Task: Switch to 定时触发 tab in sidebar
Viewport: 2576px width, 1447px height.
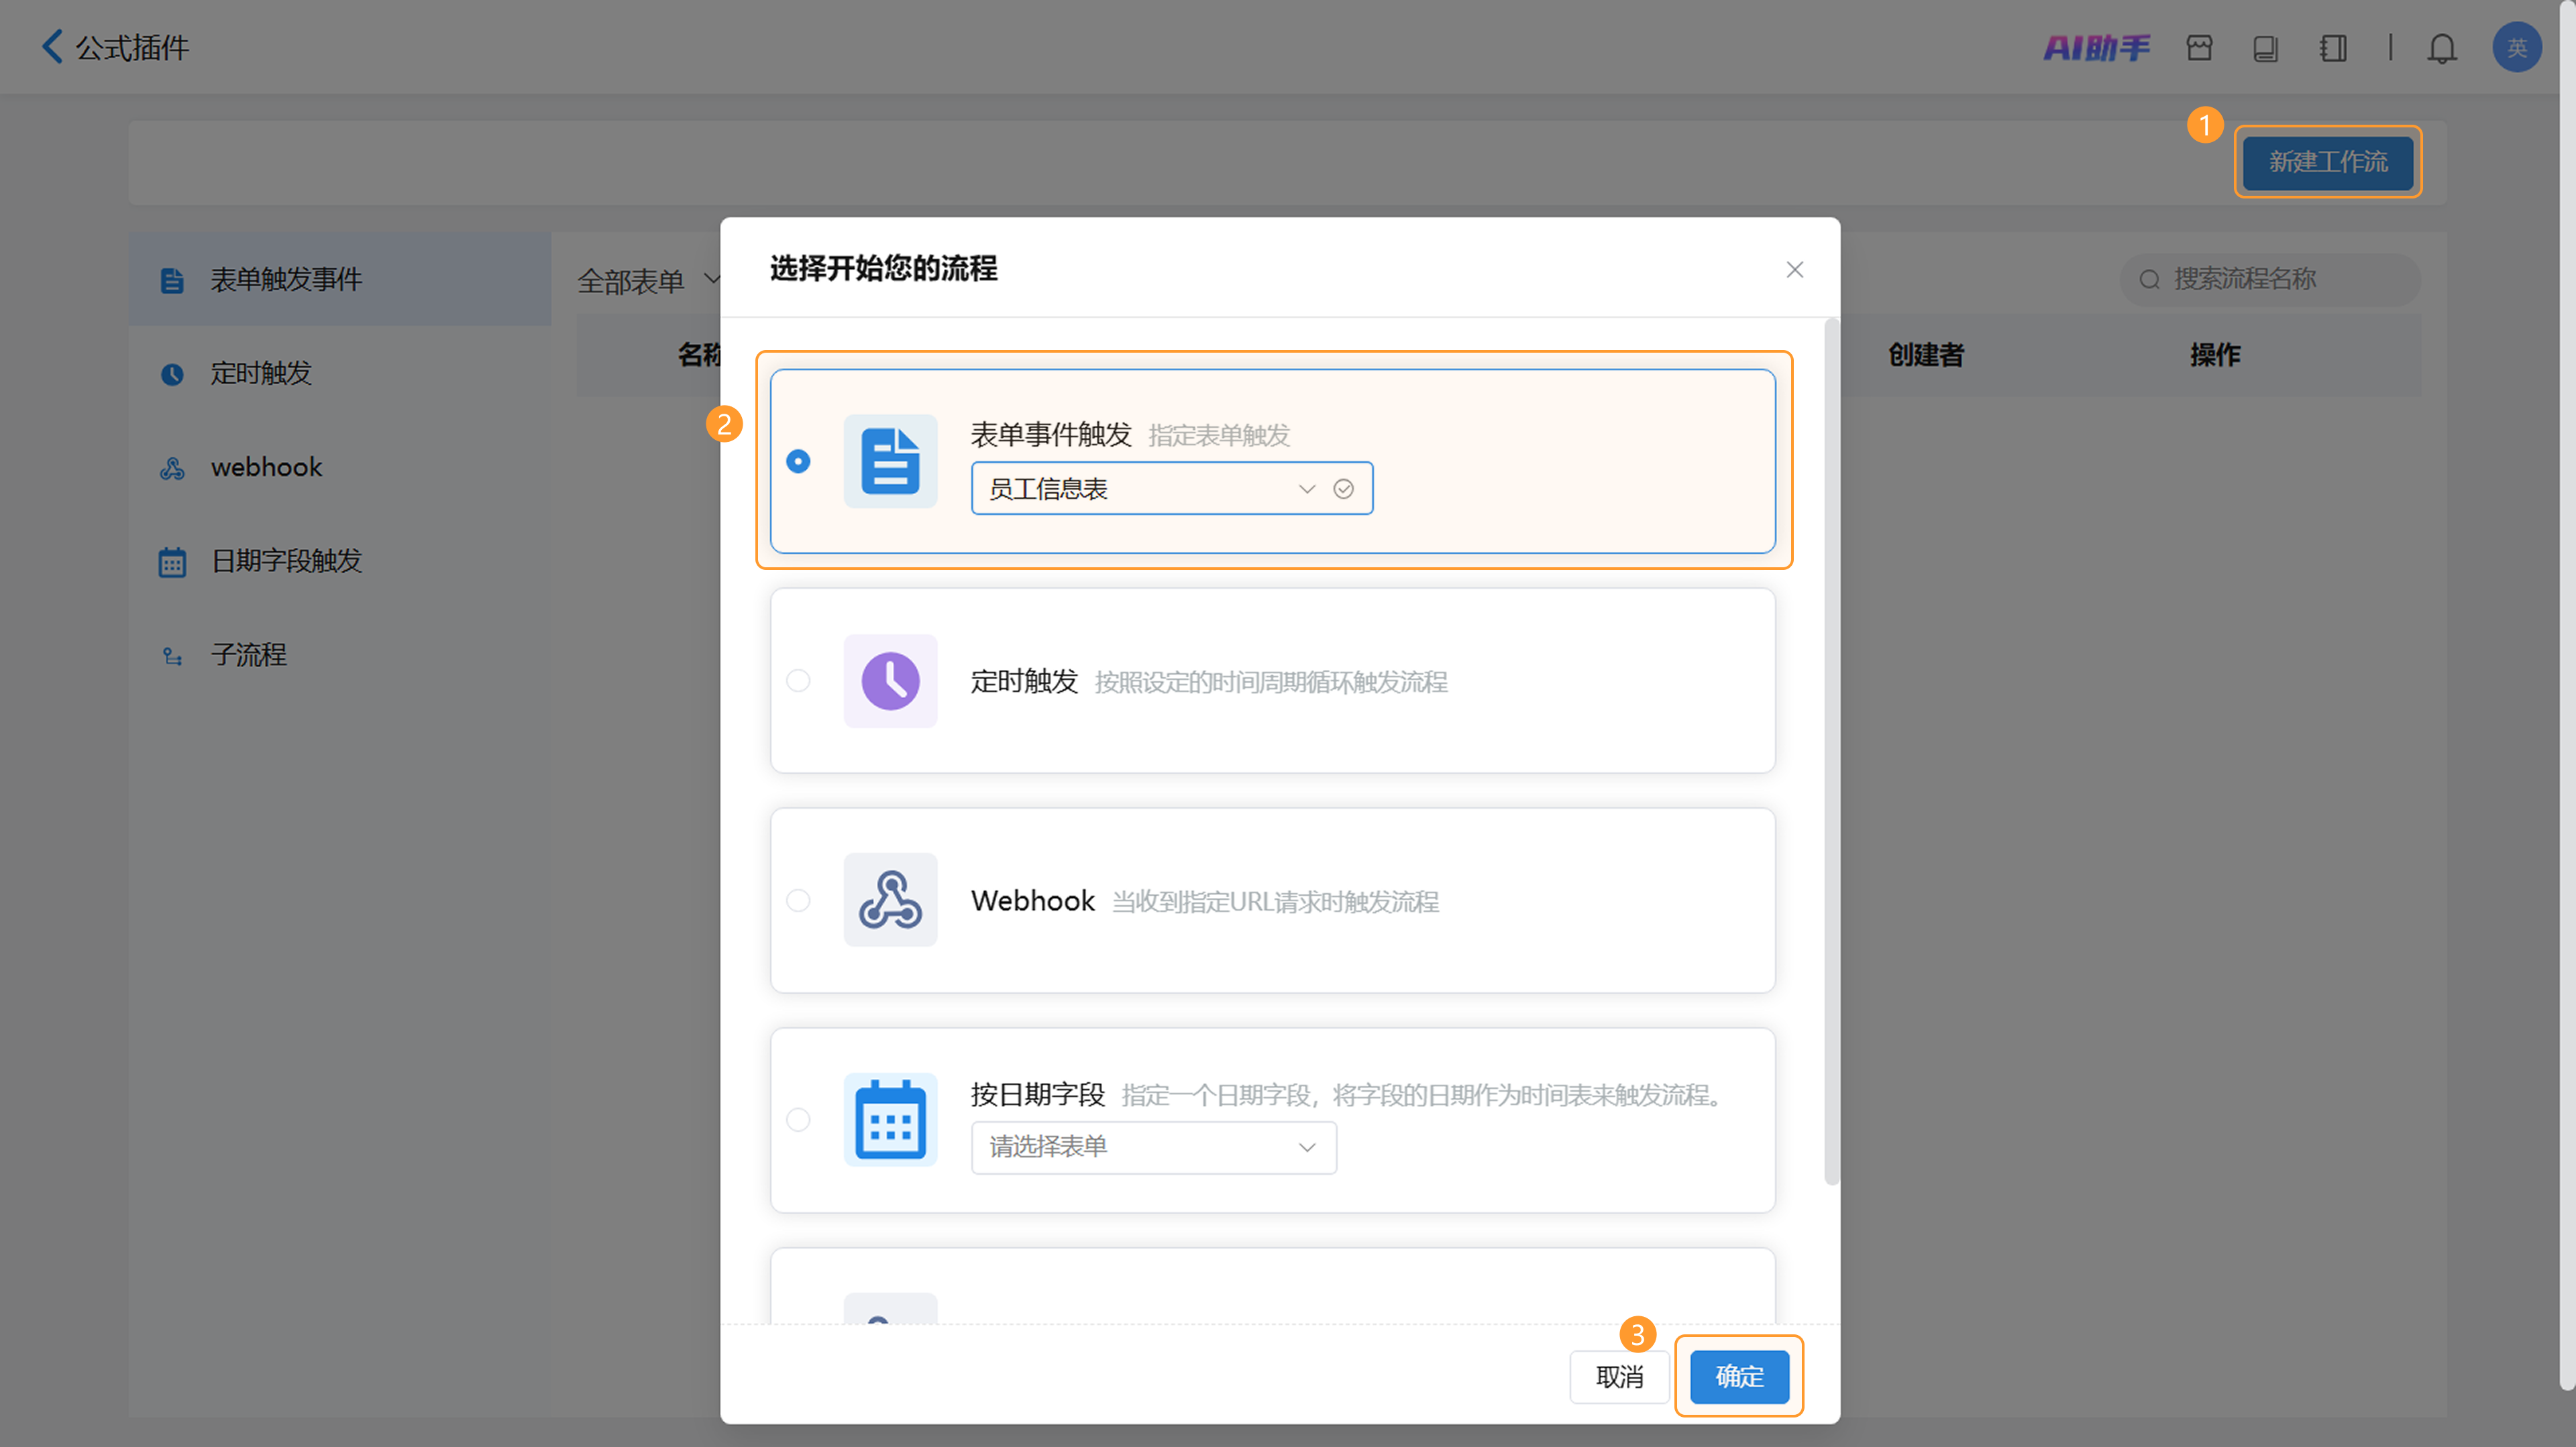Action: (340, 373)
